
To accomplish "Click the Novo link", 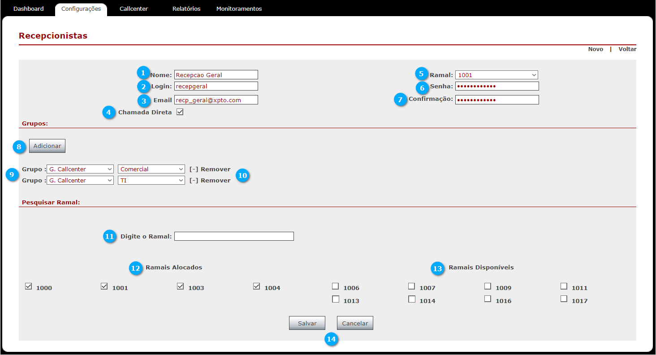I will (x=596, y=49).
